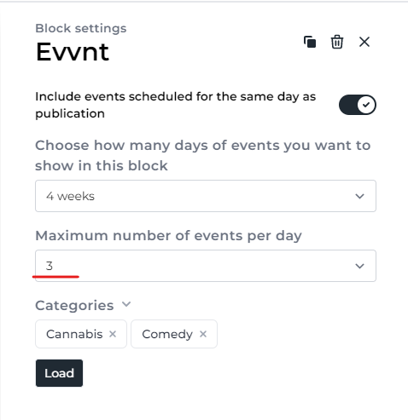This screenshot has height=420, width=408.
Task: Click the Evvnt block title
Action: tap(73, 52)
